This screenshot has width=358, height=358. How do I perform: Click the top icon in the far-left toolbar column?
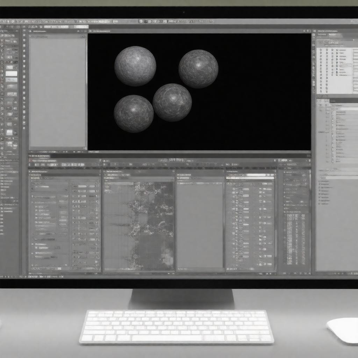coord(3,31)
